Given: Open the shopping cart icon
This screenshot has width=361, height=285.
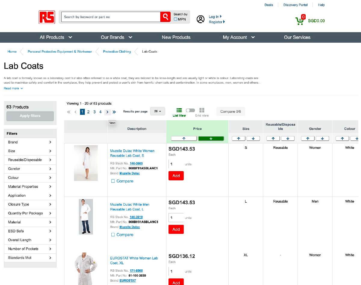Looking at the screenshot, I should pyautogui.click(x=300, y=20).
